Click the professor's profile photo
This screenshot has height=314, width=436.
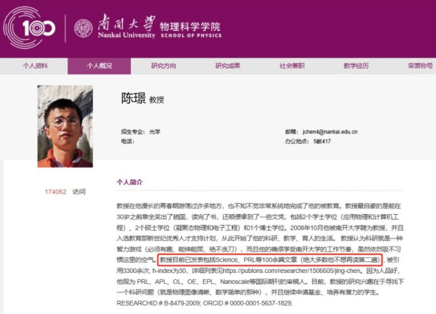pyautogui.click(x=65, y=126)
